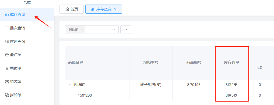Click the 序列查询 numbered list icon
The height and width of the screenshot is (105, 274).
(7, 42)
